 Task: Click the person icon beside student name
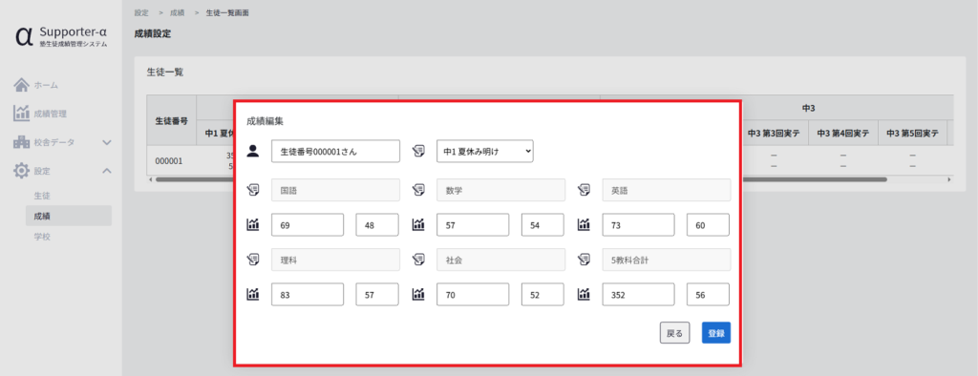point(253,150)
